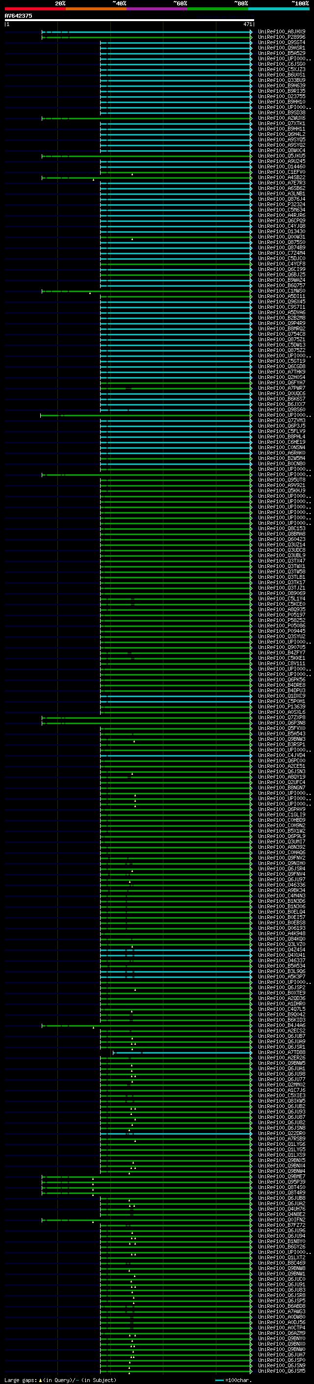Viewport: 314px width, 1384px height.
Task: Select hit UniRef100_Q3UMI7
Action: (282, 841)
